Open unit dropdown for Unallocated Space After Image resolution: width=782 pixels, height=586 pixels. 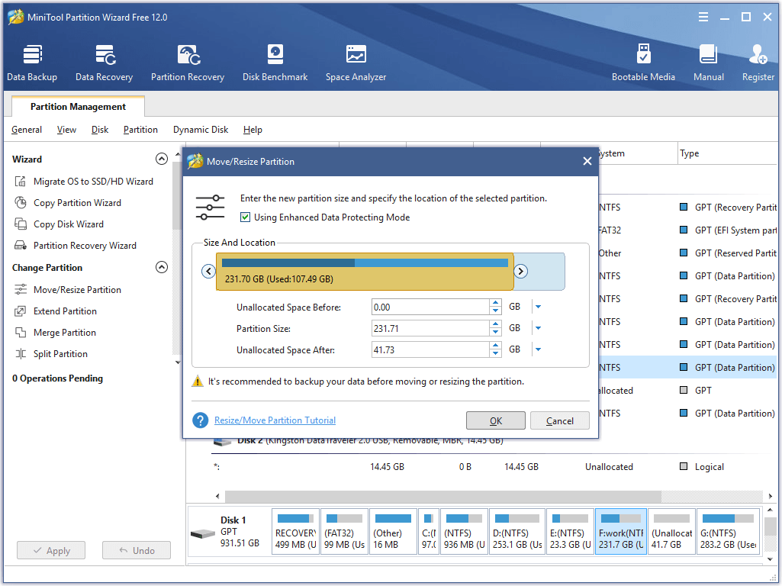tap(538, 350)
